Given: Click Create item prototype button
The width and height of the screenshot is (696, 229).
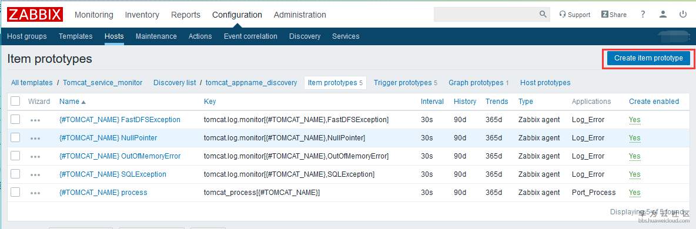Looking at the screenshot, I should pos(648,58).
